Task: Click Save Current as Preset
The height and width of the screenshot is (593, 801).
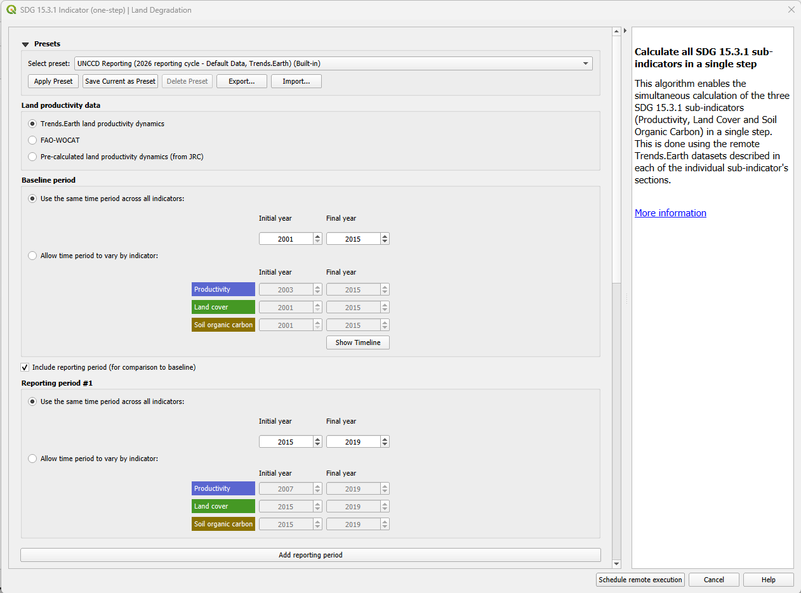Action: (120, 81)
